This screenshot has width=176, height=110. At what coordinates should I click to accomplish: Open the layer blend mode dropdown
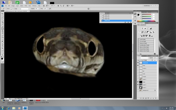point(143,58)
